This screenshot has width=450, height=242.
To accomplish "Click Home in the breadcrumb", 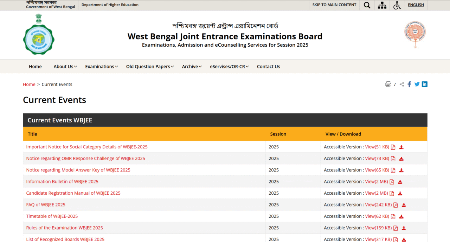I will pyautogui.click(x=29, y=85).
